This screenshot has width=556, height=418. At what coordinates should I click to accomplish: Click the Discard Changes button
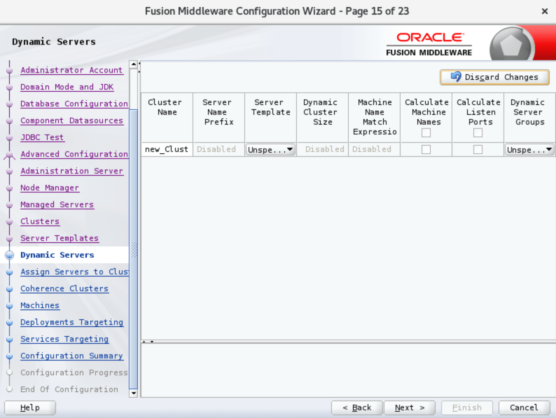click(494, 77)
